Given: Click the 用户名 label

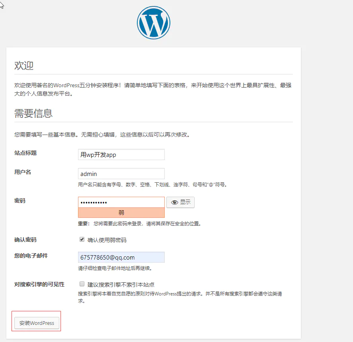Looking at the screenshot, I should [23, 172].
